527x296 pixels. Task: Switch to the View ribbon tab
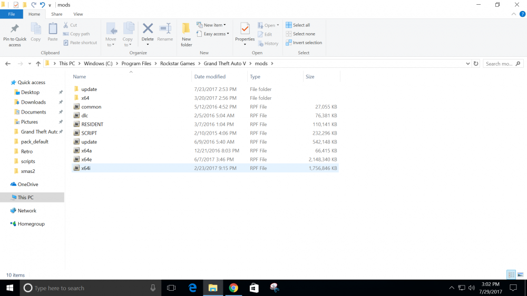[78, 14]
